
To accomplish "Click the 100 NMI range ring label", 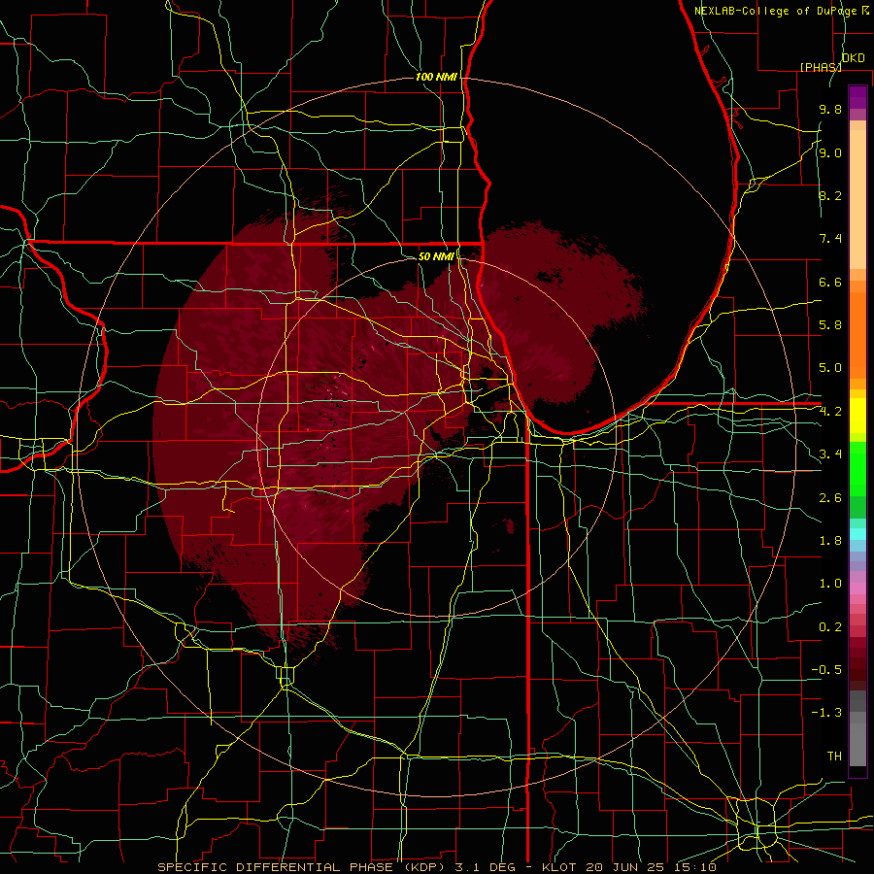I will tap(436, 77).
